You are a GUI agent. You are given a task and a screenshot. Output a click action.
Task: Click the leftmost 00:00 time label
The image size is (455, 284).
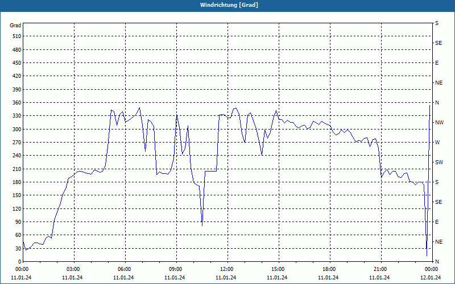click(x=21, y=269)
